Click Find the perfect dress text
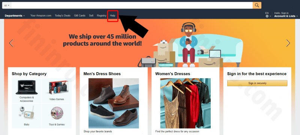 [177, 131]
